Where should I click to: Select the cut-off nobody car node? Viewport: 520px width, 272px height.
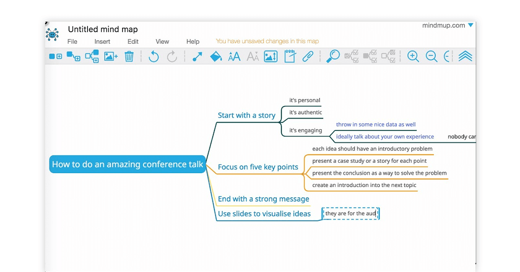[461, 136]
